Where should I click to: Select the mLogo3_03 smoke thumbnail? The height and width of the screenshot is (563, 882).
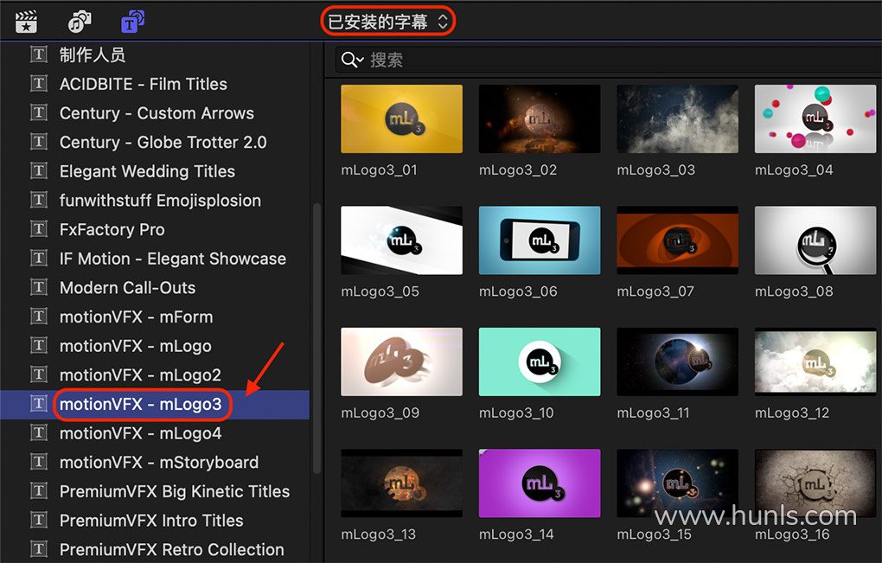pyautogui.click(x=677, y=118)
